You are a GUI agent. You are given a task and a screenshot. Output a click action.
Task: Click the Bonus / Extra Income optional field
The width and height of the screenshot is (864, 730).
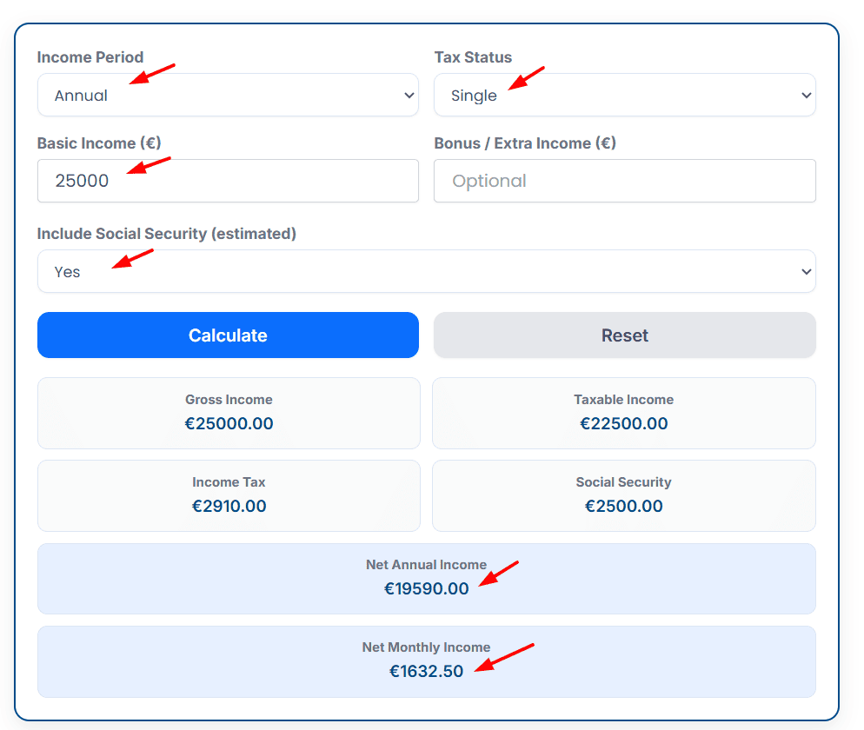coord(624,181)
